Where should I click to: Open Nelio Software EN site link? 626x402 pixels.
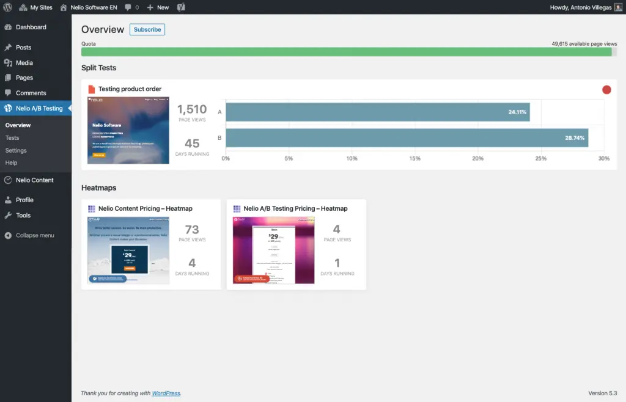(x=89, y=7)
